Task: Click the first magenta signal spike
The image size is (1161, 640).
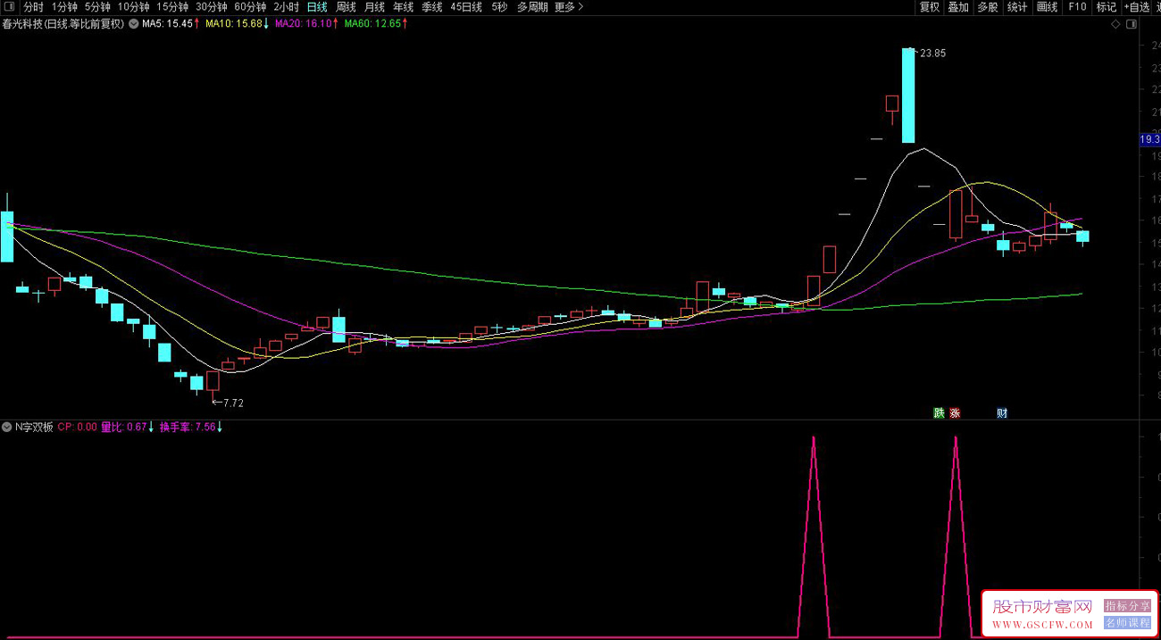Action: (x=814, y=536)
